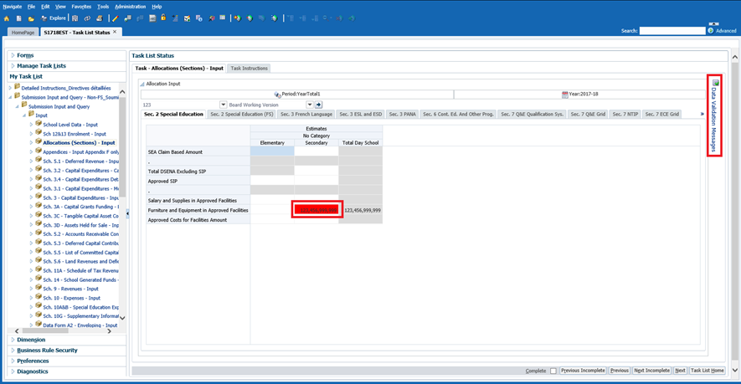Click the pencil edit toolbar icon
This screenshot has width=741, height=384.
(116, 18)
